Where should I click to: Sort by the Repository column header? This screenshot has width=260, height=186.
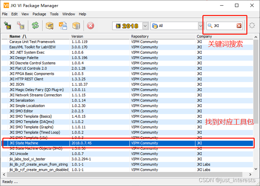click(x=162, y=36)
